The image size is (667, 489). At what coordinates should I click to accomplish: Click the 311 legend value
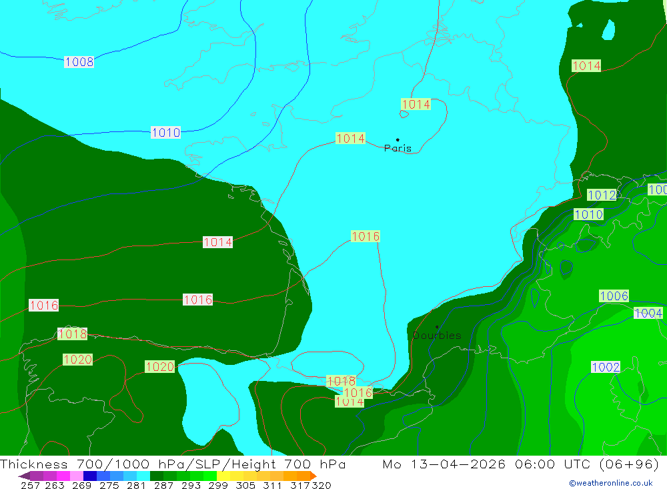tap(272, 485)
